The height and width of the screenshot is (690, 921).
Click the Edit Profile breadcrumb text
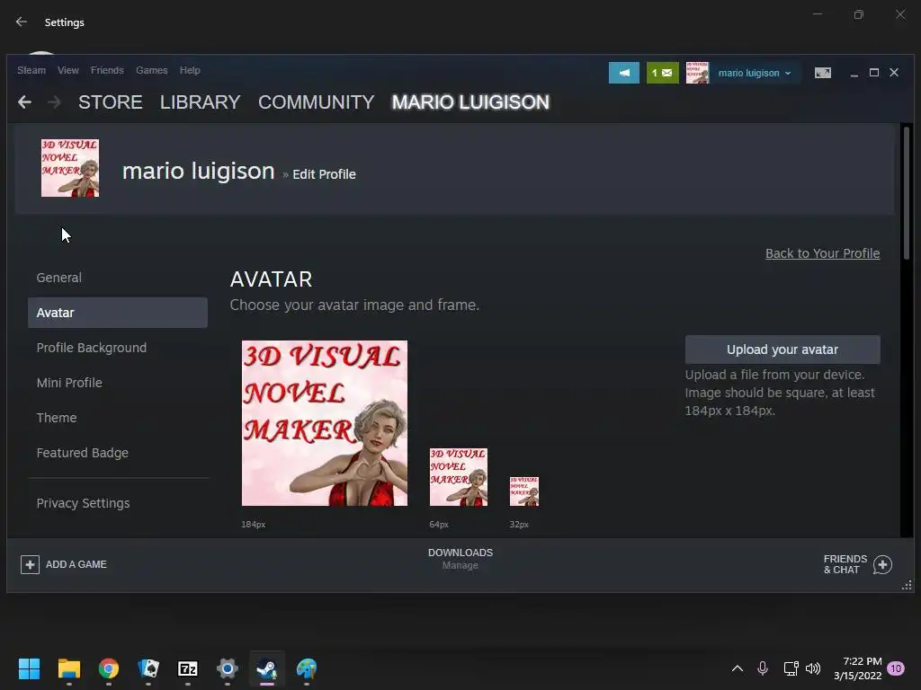click(324, 174)
